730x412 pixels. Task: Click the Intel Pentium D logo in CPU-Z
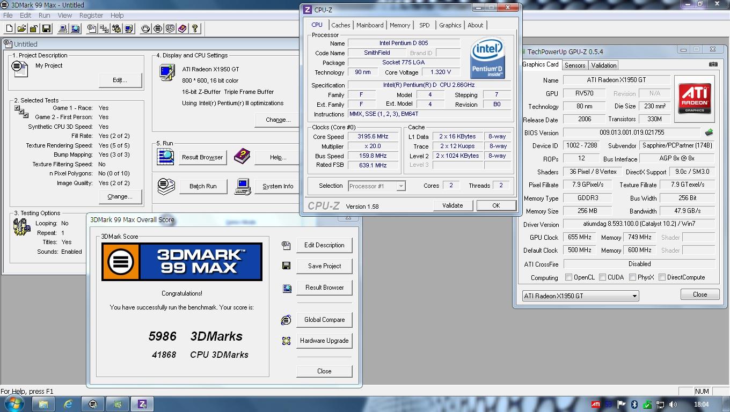[x=487, y=57]
